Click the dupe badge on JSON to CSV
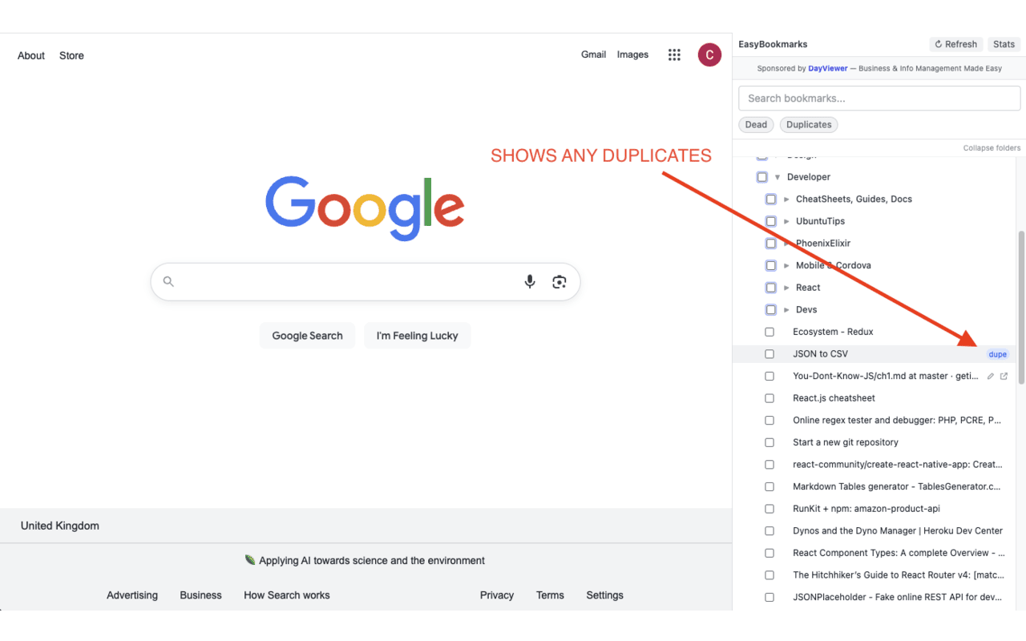 (997, 354)
